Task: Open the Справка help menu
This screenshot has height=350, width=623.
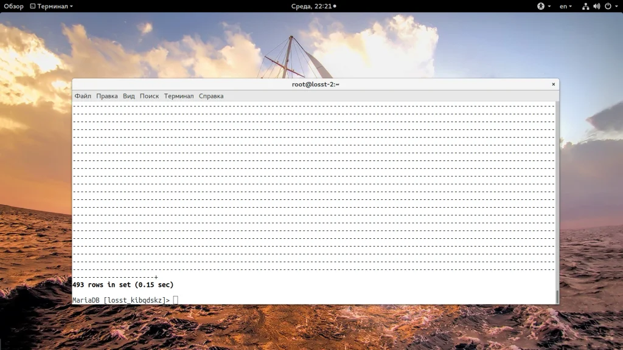Action: [211, 96]
